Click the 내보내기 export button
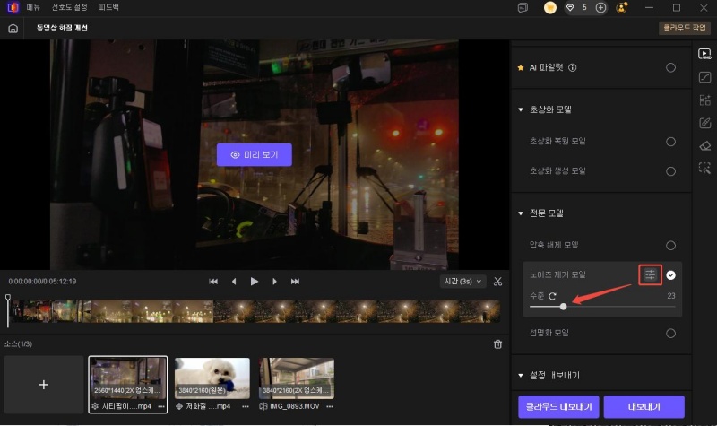This screenshot has width=717, height=426. 644,406
